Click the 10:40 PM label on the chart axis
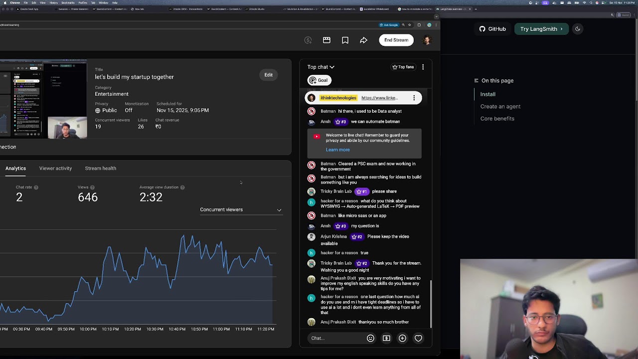638x359 pixels. [x=177, y=329]
